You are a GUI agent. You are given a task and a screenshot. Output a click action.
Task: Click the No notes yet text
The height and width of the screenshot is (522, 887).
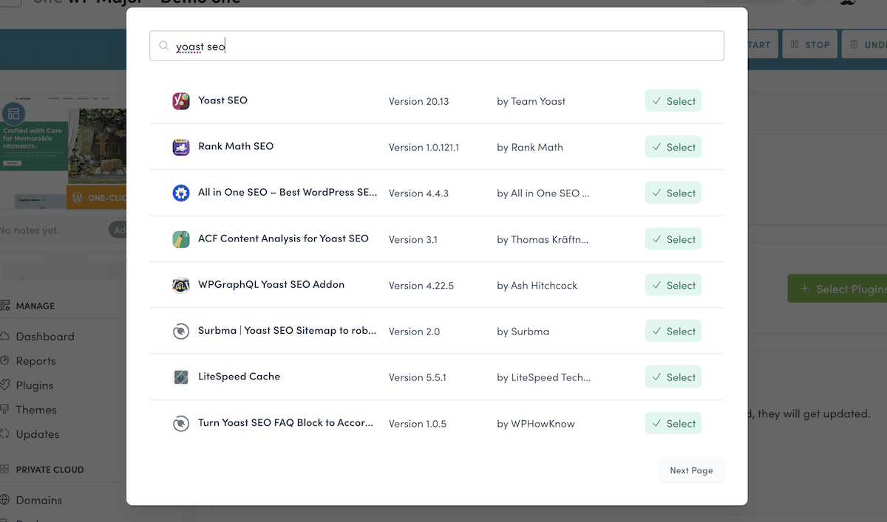point(30,230)
